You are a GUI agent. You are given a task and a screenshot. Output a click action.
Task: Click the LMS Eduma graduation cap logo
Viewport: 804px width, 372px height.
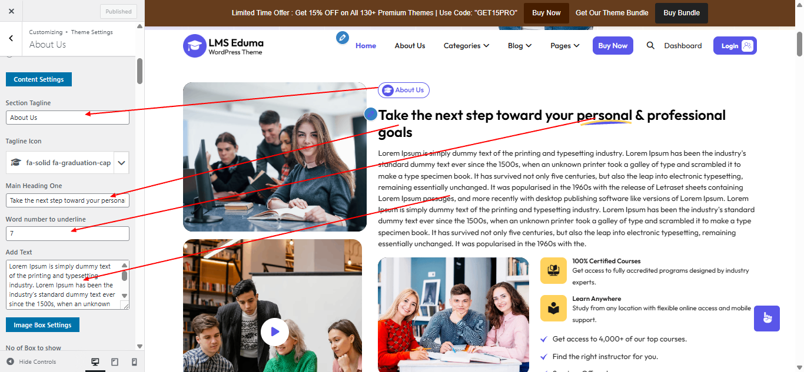[194, 45]
